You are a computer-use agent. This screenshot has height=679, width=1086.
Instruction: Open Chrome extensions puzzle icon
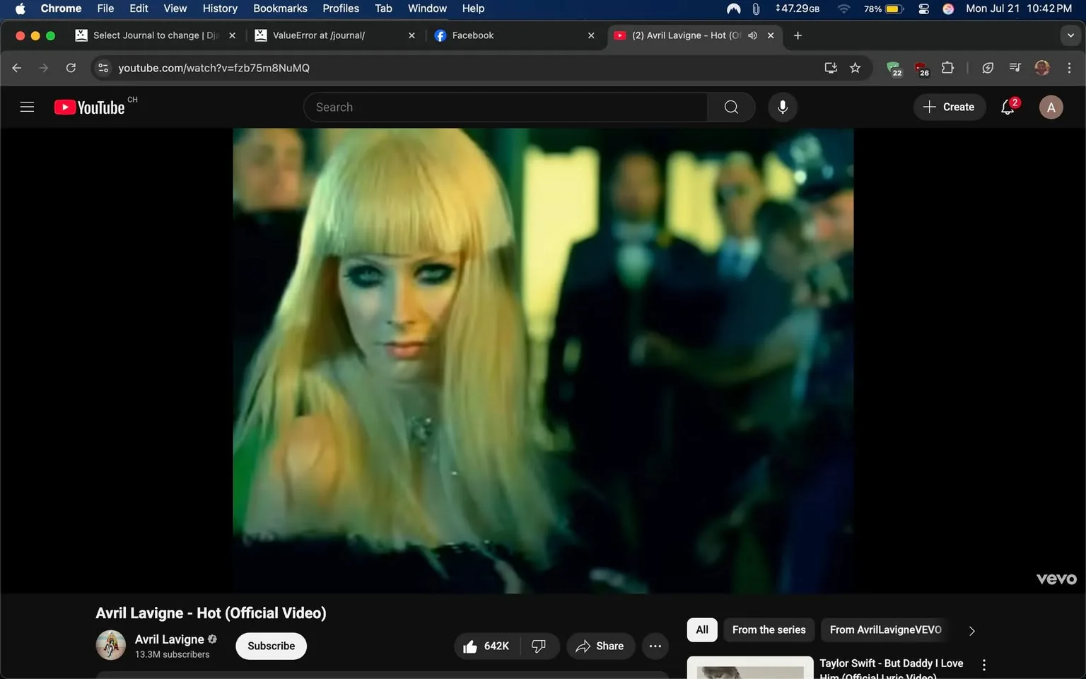[947, 68]
